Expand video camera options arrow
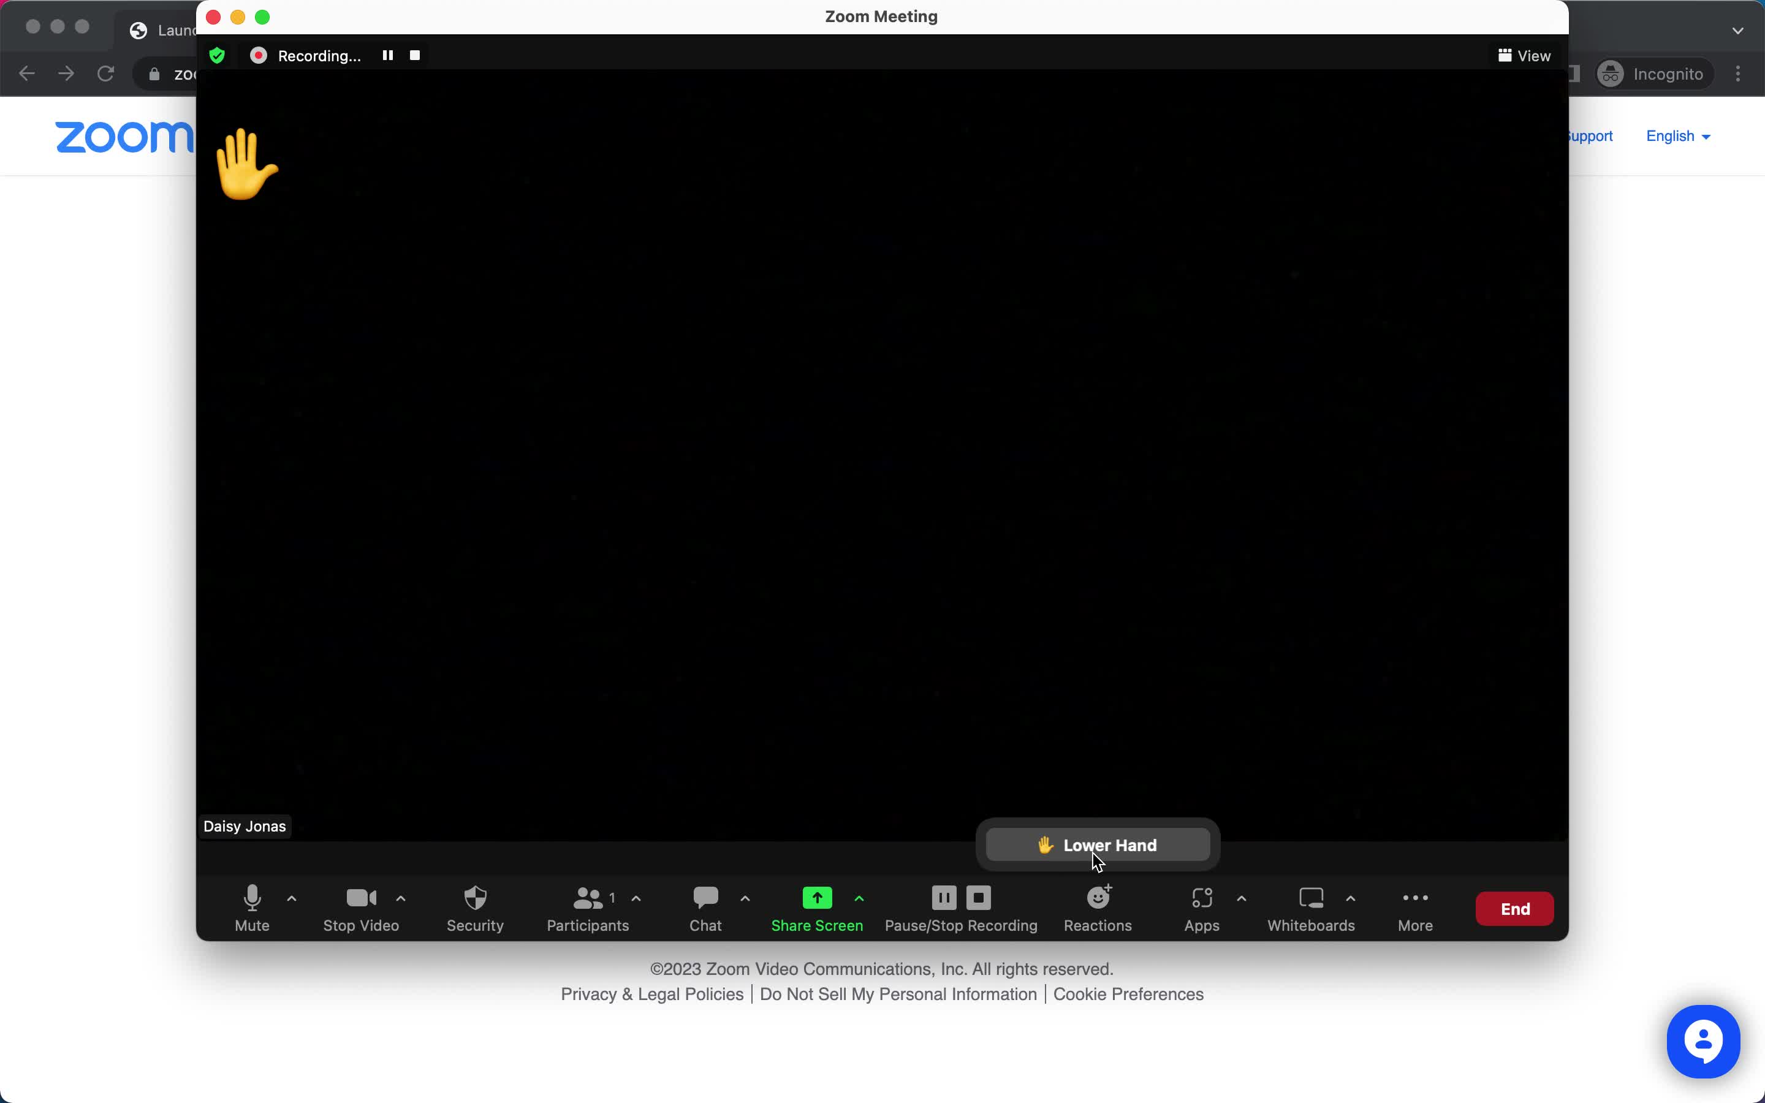 click(x=400, y=898)
